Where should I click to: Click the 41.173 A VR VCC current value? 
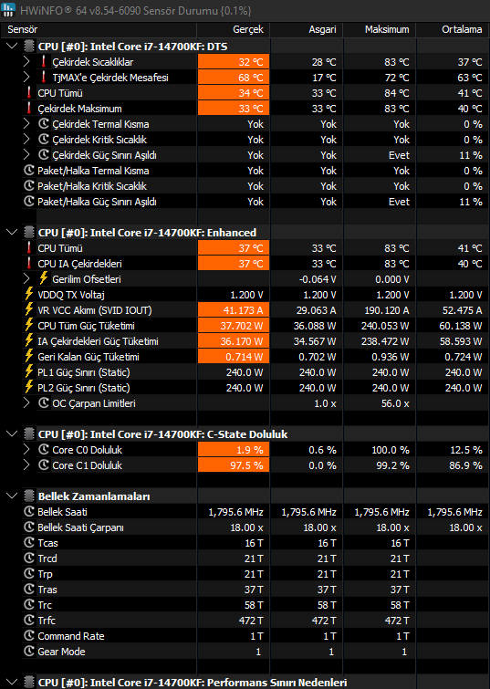click(x=243, y=310)
